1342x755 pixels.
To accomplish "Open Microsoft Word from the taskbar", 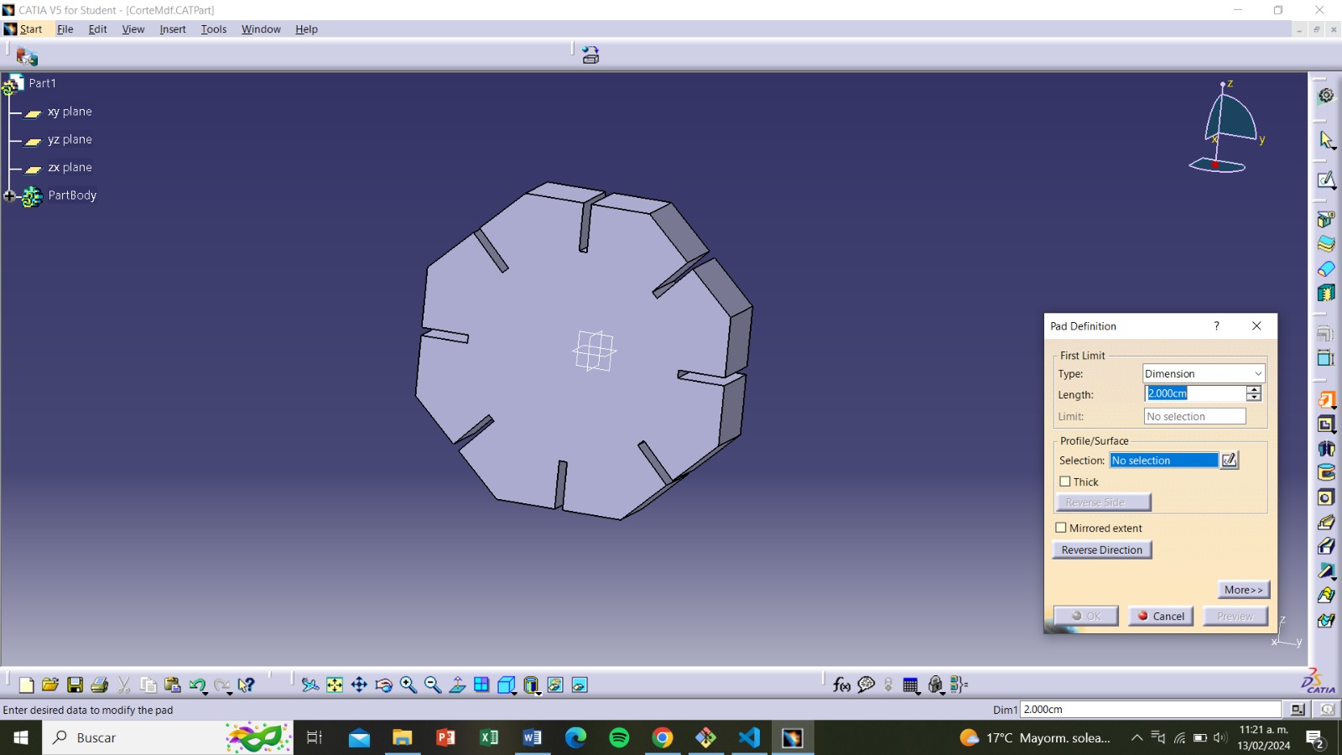I will [x=532, y=737].
